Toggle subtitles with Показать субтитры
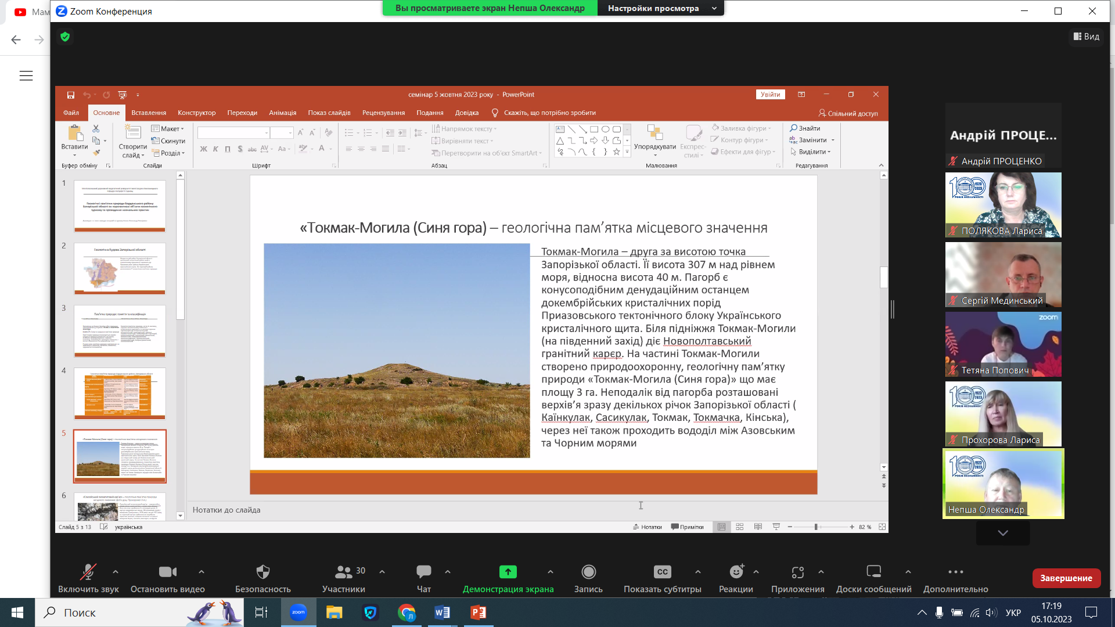 (662, 572)
